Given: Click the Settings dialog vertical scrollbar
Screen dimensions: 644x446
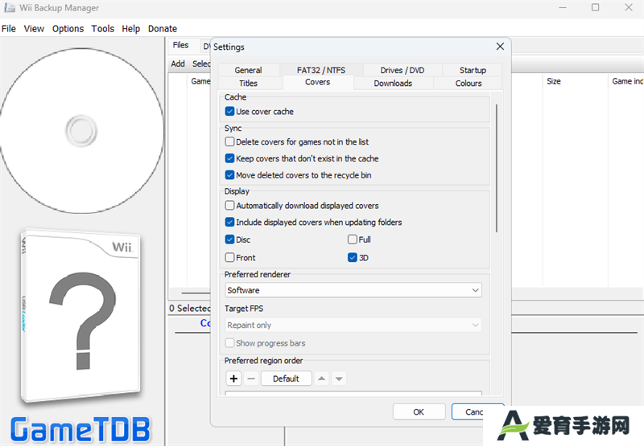Looking at the screenshot, I should [x=497, y=168].
